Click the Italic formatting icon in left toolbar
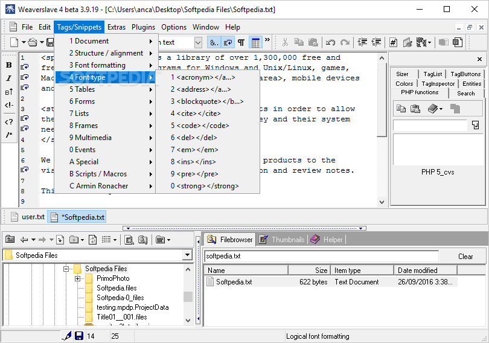Screen dimensions: 489x343 [x=9, y=78]
